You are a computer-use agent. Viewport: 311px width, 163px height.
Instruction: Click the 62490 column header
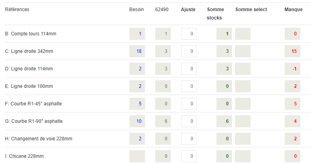click(162, 10)
